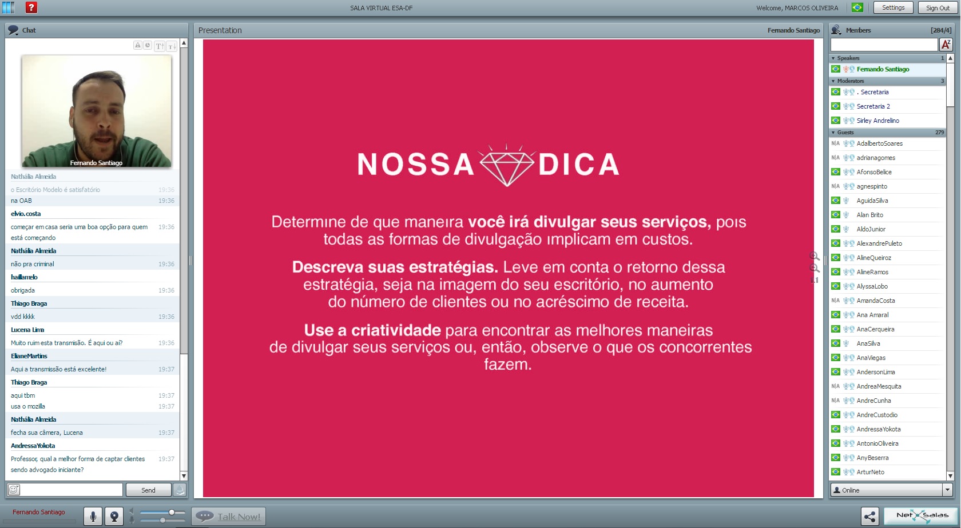The height and width of the screenshot is (528, 961).
Task: Toggle the microphone button
Action: (93, 517)
